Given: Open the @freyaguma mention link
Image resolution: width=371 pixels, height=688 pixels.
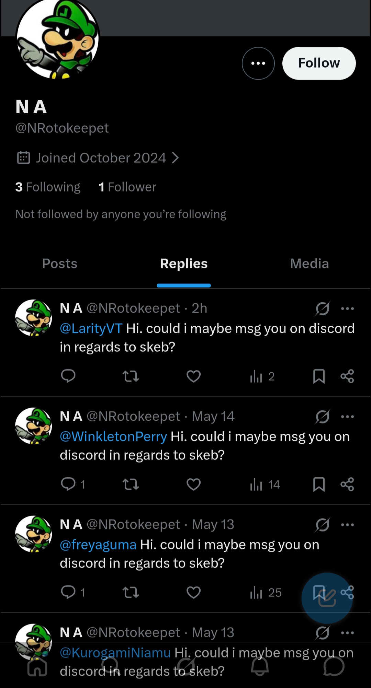Looking at the screenshot, I should pyautogui.click(x=98, y=545).
